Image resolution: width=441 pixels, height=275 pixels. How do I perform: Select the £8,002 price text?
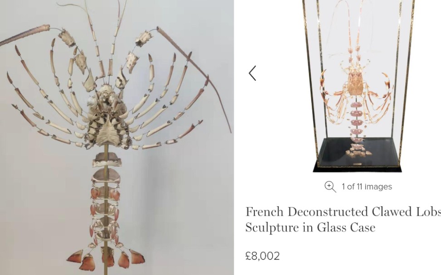[262, 256]
